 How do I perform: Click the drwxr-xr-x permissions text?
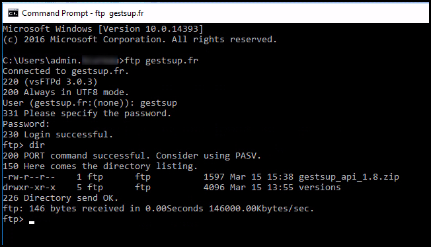pyautogui.click(x=29, y=188)
